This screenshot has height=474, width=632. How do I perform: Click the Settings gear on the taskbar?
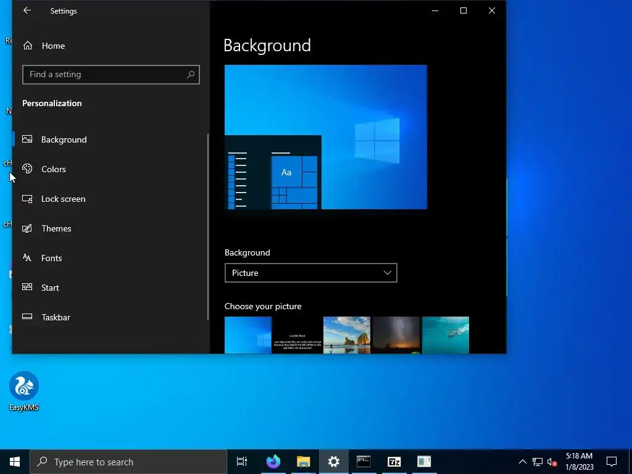(334, 462)
